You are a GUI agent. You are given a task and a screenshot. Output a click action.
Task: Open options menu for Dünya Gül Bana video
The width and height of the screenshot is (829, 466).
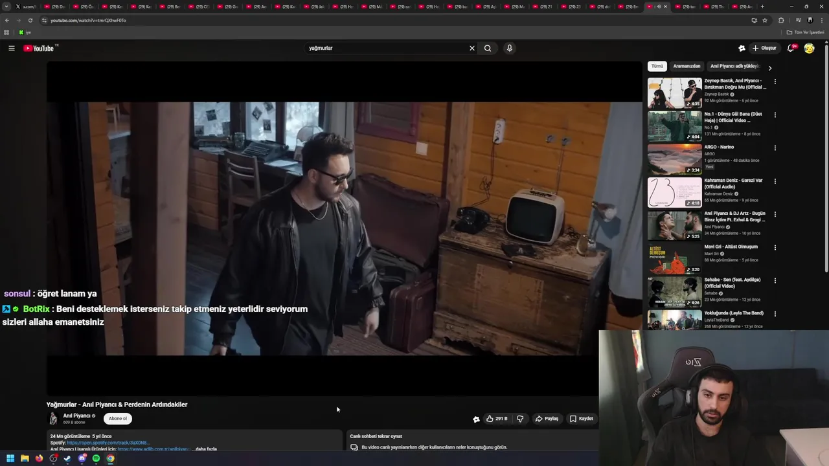(775, 115)
